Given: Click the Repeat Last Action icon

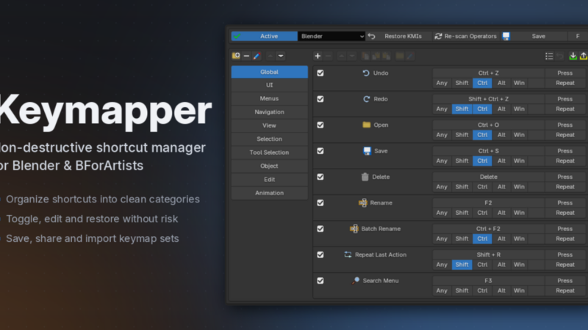Looking at the screenshot, I should point(348,254).
